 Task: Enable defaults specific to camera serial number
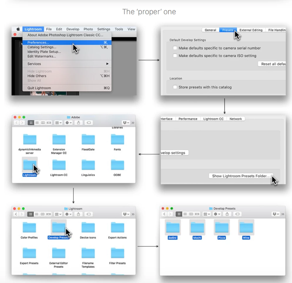pyautogui.click(x=175, y=48)
